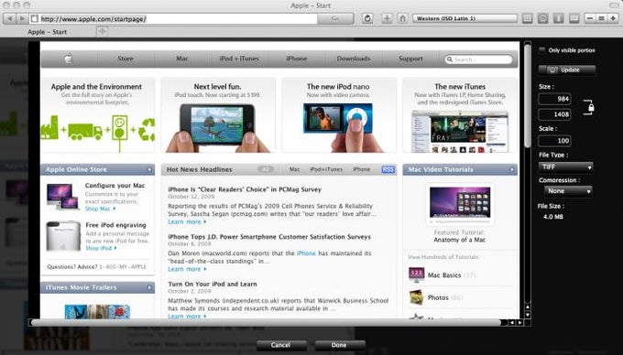Open the File Type TIFF dropdown
This screenshot has height=355, width=623.
566,167
